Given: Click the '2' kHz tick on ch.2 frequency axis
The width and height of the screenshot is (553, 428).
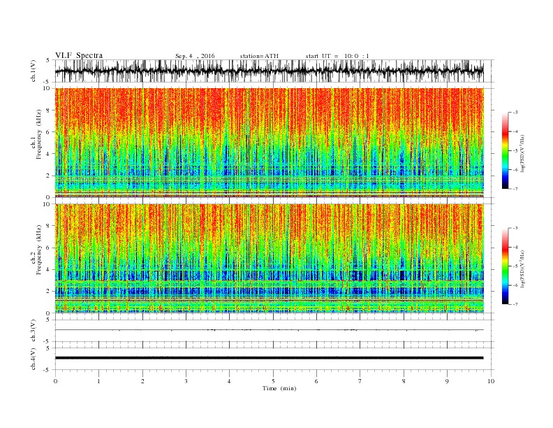Looking at the screenshot, I should tap(48, 292).
